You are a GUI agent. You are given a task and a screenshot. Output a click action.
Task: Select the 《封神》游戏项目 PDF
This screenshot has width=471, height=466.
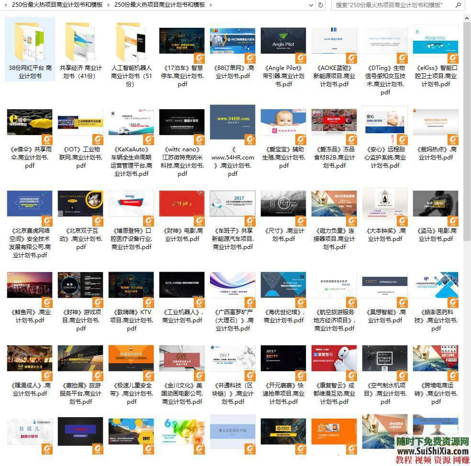tap(80, 302)
